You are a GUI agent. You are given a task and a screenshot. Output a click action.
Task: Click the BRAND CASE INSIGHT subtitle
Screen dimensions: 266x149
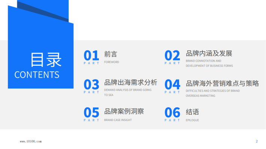click(x=118, y=120)
